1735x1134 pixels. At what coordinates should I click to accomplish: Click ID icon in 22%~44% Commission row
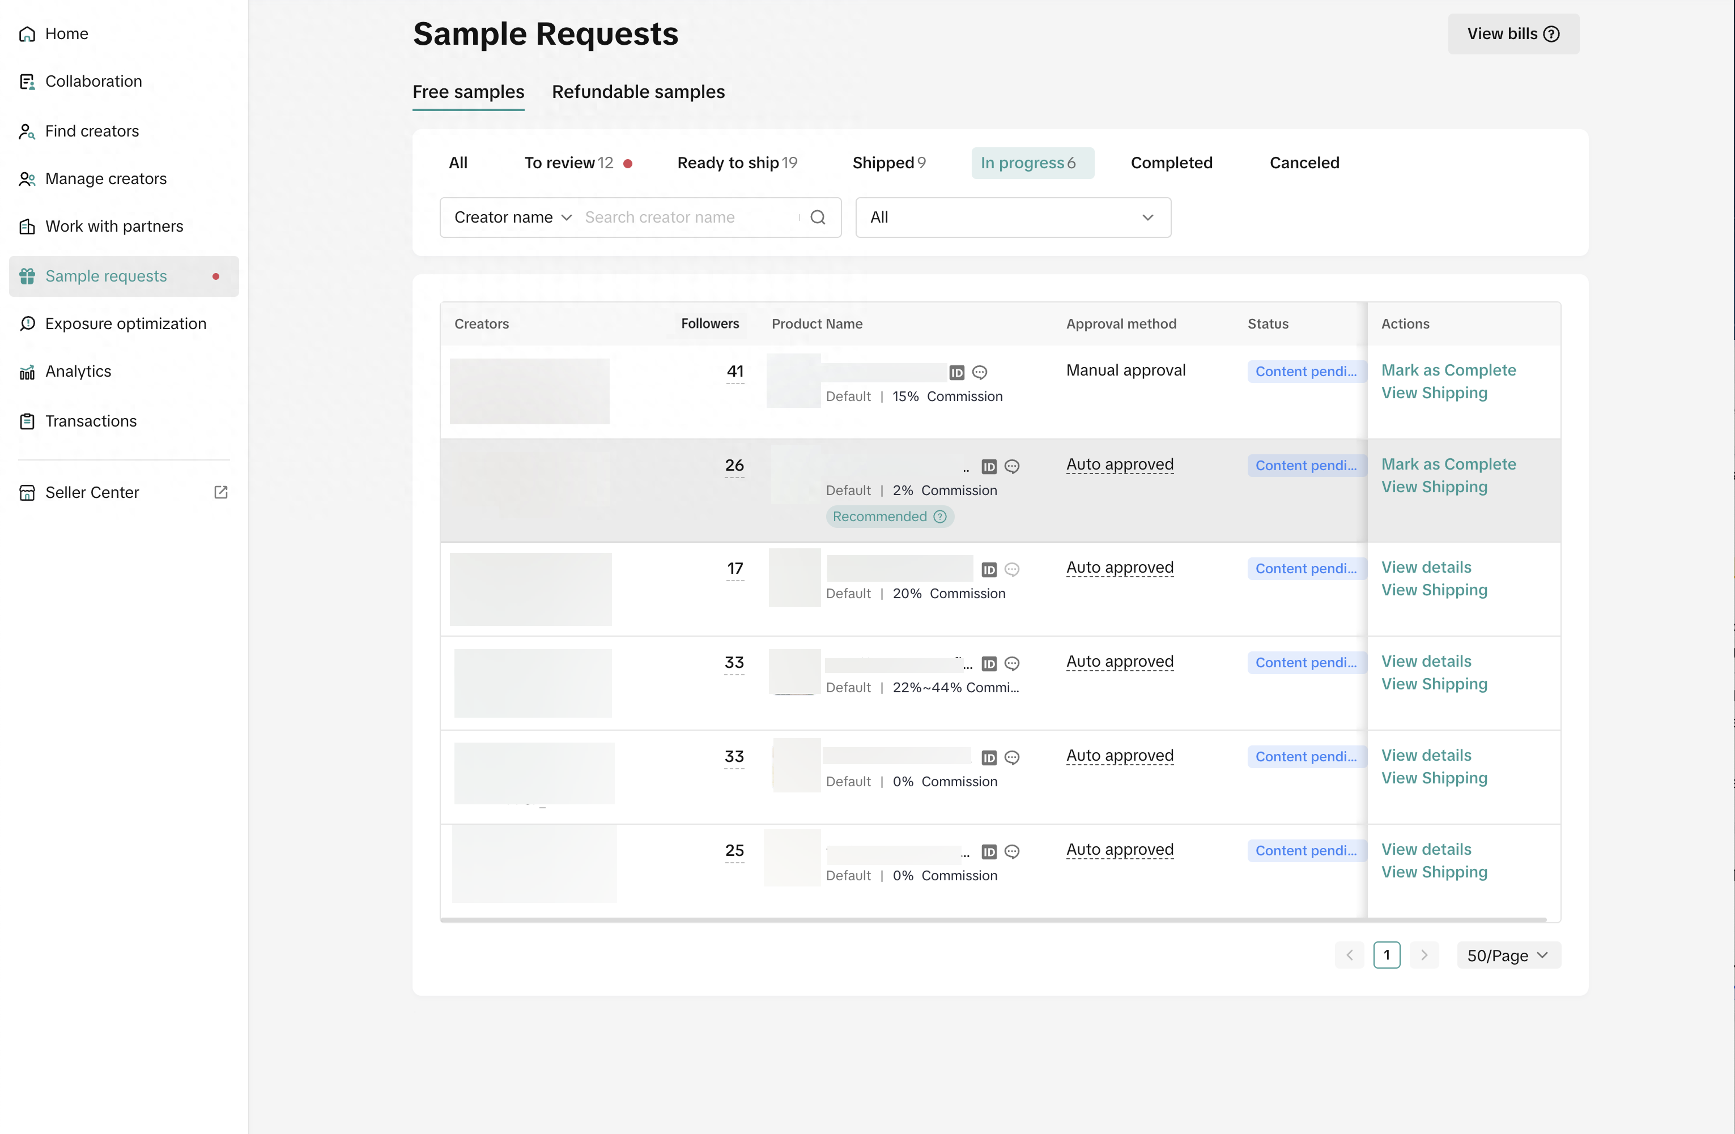click(x=989, y=664)
